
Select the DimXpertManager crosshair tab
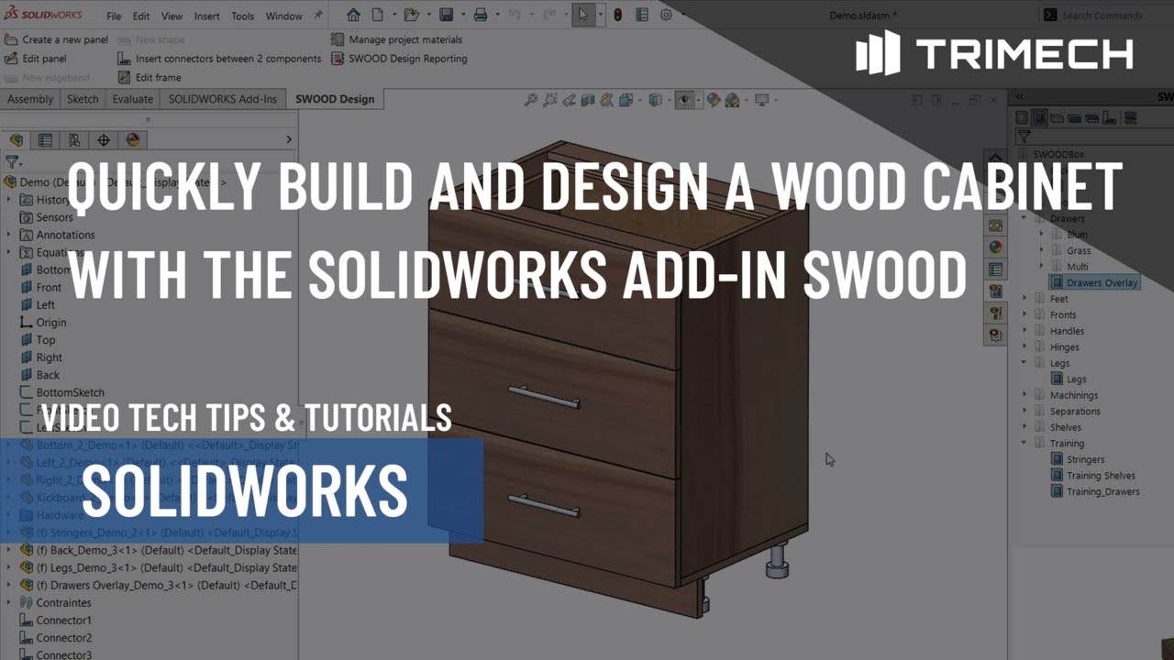104,140
